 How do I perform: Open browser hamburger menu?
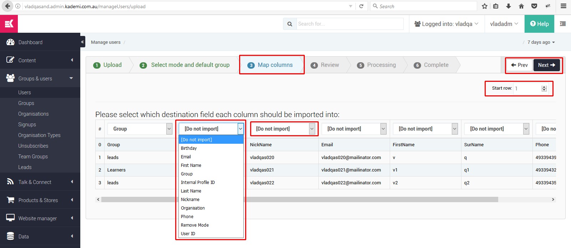click(564, 6)
